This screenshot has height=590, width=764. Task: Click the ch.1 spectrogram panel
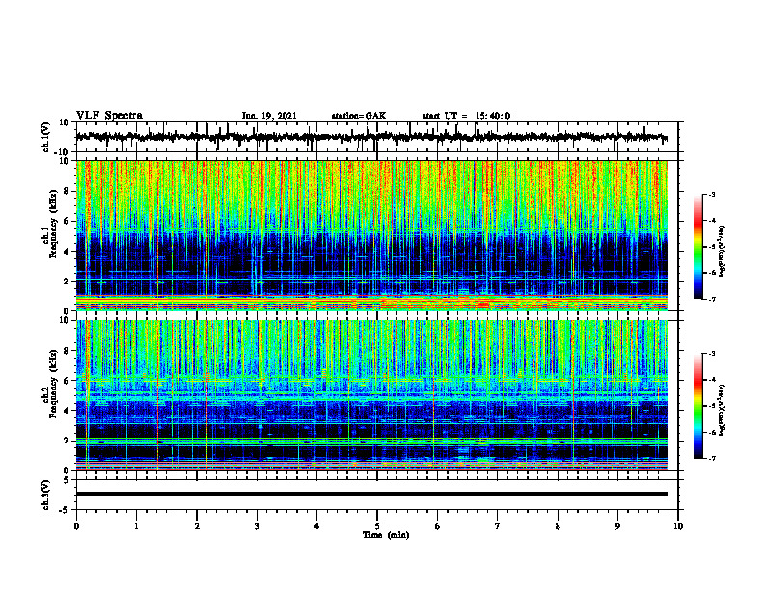(x=371, y=235)
